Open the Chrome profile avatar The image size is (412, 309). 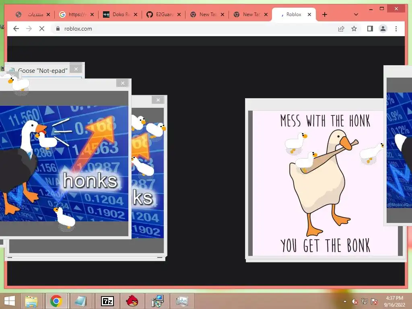383,29
